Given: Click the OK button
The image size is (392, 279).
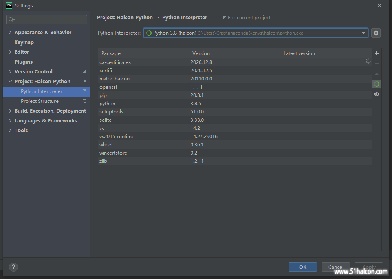Looking at the screenshot, I should tap(303, 267).
